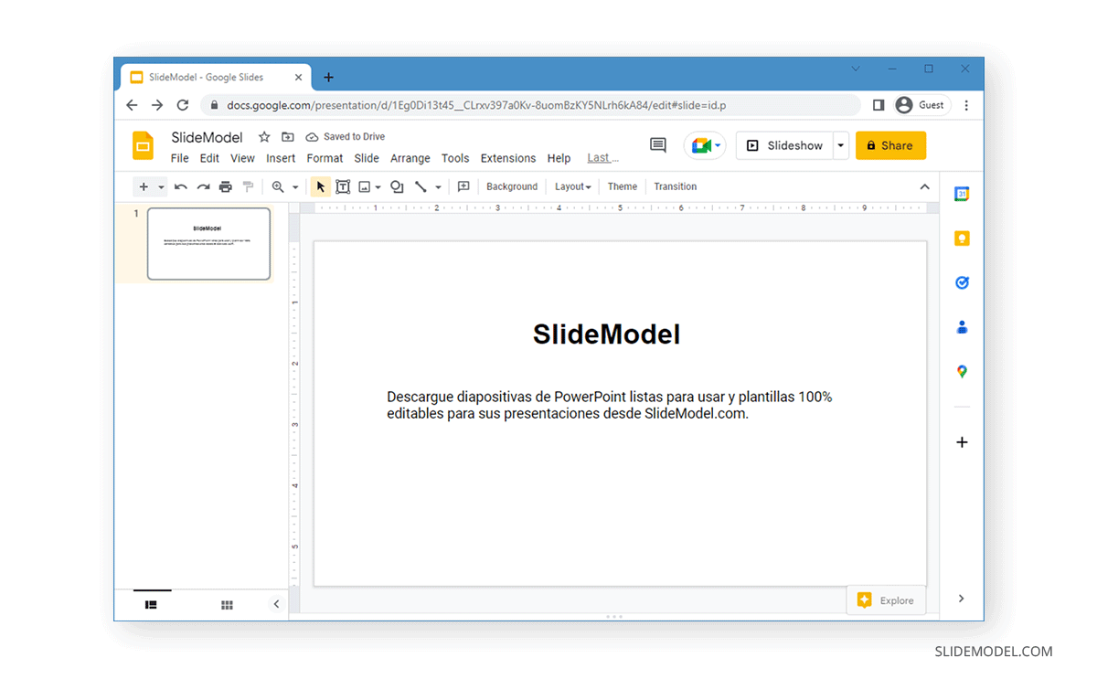Open Google Keep in the side panel
Image resolution: width=1097 pixels, height=679 pixels.
pos(962,238)
